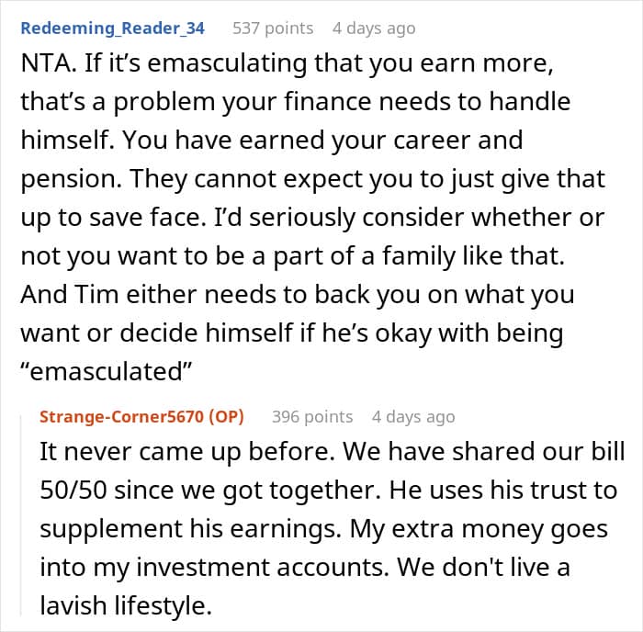Click the 50/50 text in OP's reply
The width and height of the screenshot is (643, 632).
pyautogui.click(x=73, y=490)
